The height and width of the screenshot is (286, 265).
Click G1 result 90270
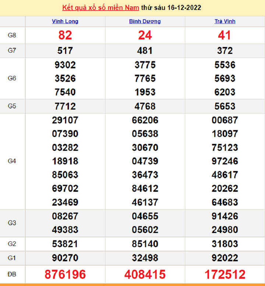click(x=65, y=258)
